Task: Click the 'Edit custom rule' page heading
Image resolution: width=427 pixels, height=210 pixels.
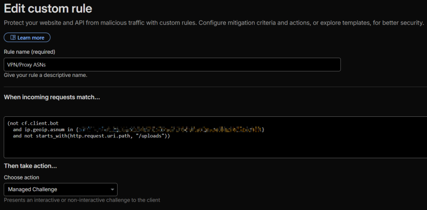Action: (48, 8)
